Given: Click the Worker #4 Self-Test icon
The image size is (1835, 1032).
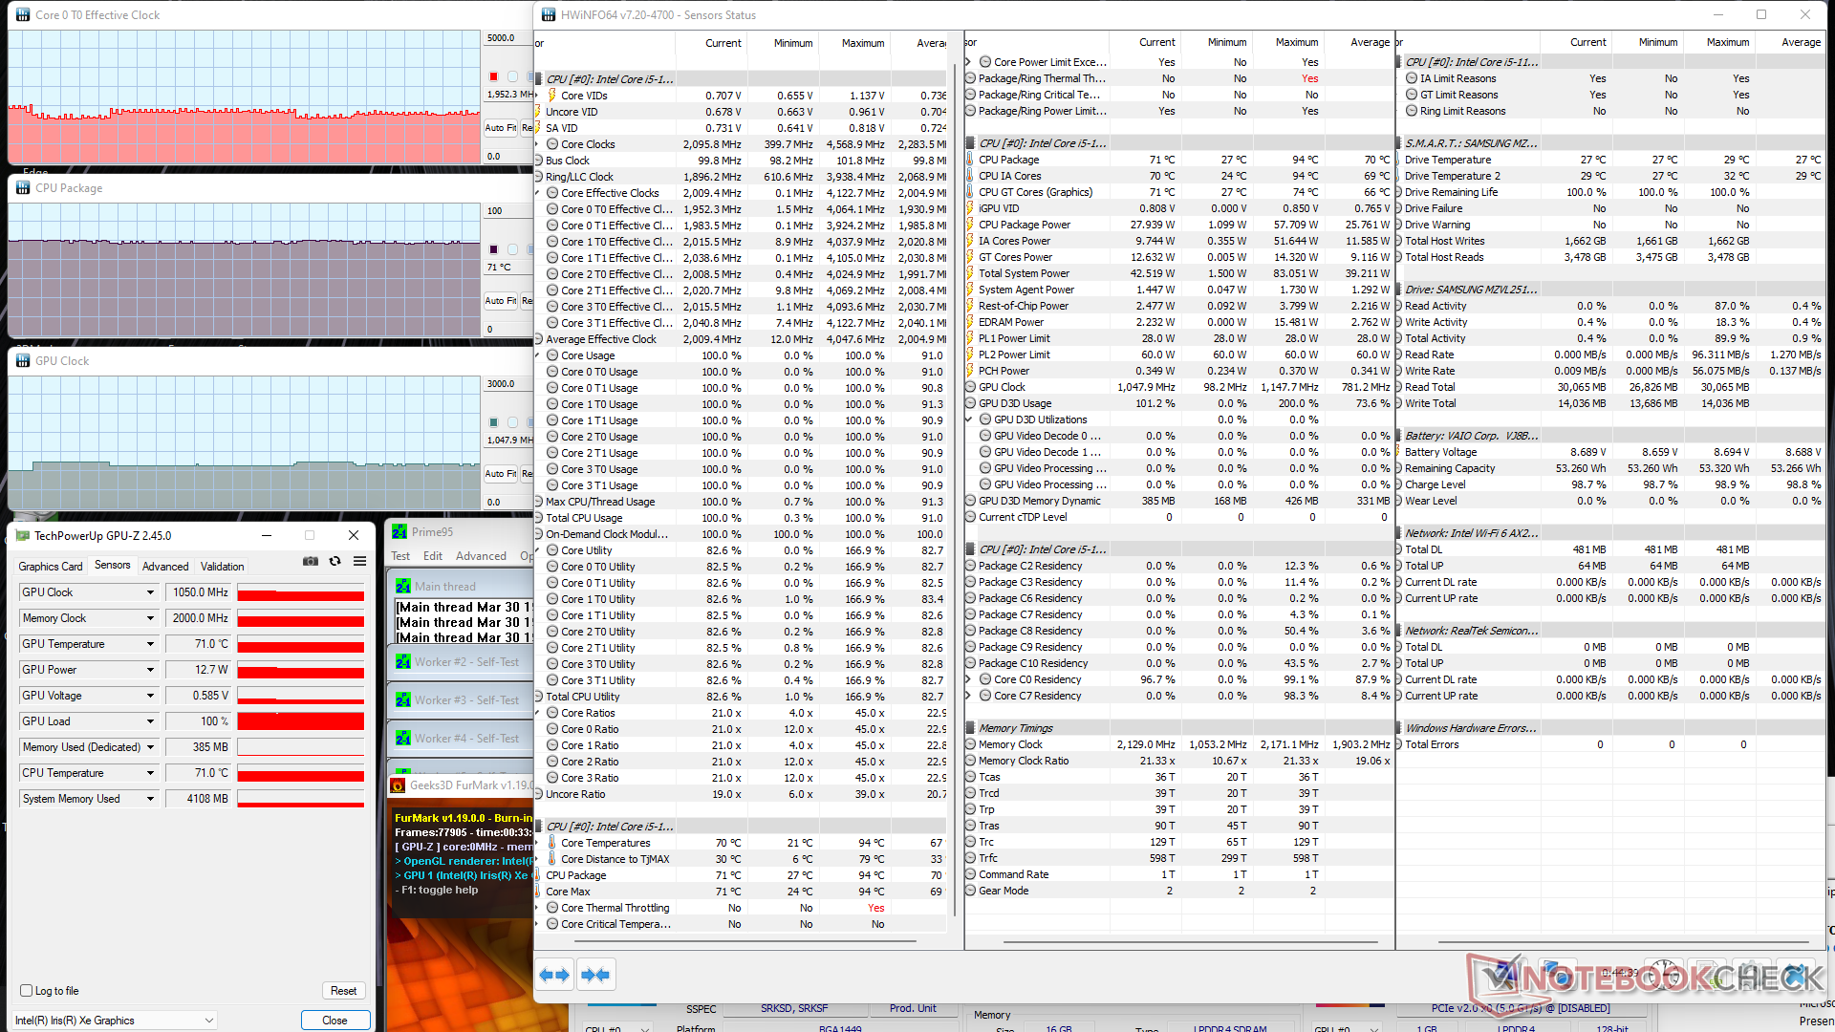Looking at the screenshot, I should tap(403, 739).
